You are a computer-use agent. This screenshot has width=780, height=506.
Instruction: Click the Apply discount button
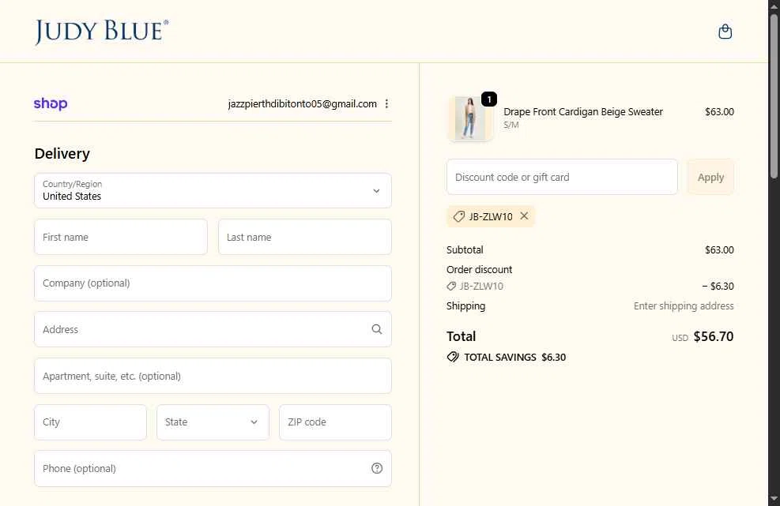[x=710, y=177]
